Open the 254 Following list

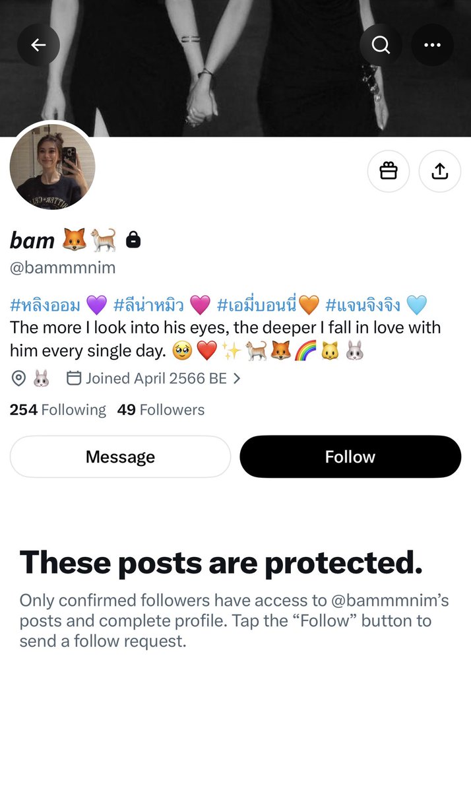[57, 410]
